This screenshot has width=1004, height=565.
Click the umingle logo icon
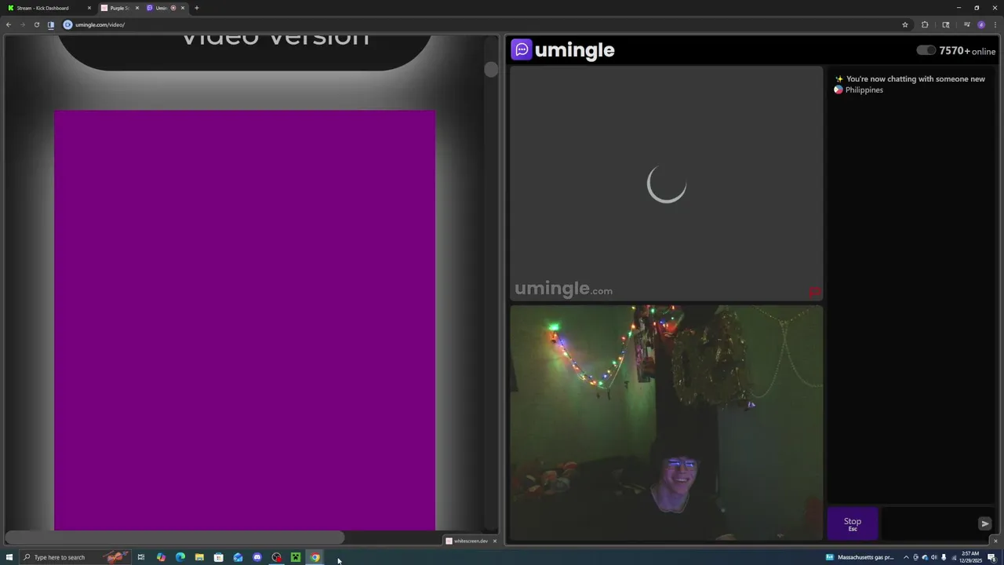click(x=522, y=50)
